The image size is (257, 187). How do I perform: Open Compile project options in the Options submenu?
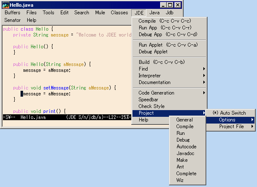coord(187,126)
